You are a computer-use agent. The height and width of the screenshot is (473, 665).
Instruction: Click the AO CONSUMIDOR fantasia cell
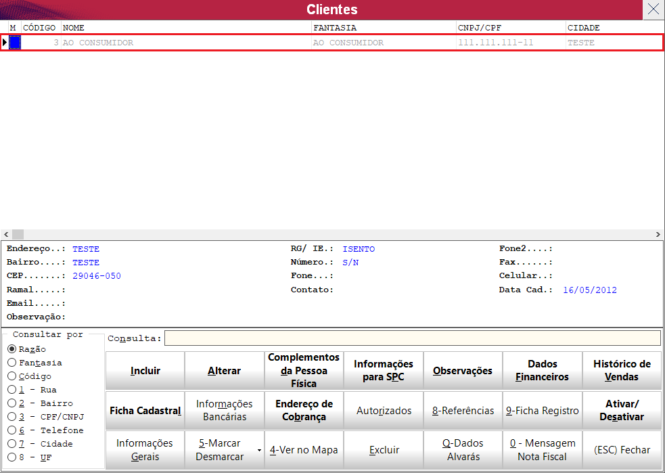384,43
